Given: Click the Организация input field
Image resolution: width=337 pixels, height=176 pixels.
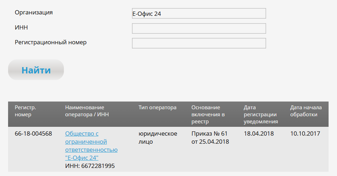Looking at the screenshot, I should [x=199, y=14].
